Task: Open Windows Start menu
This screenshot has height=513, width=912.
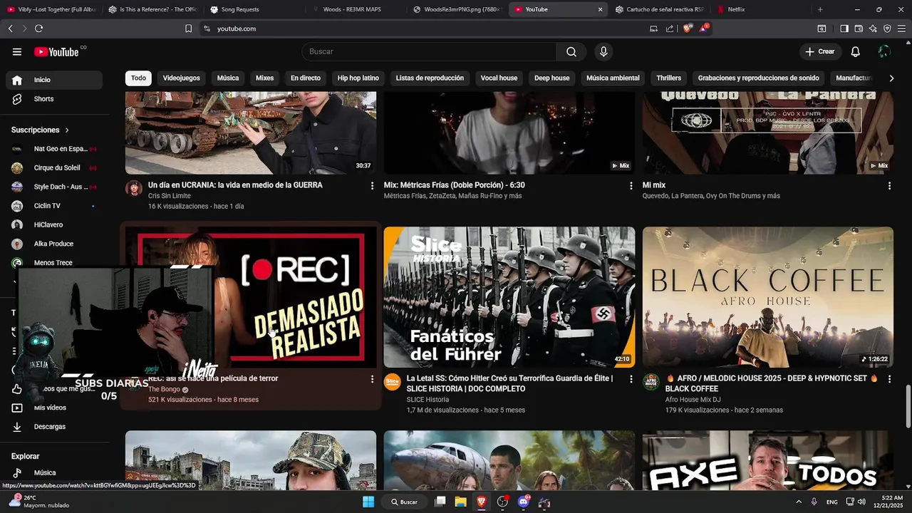Action: (x=368, y=502)
